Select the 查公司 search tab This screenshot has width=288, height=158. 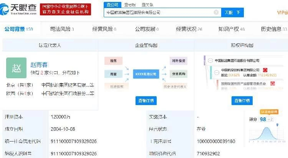pos(113,5)
